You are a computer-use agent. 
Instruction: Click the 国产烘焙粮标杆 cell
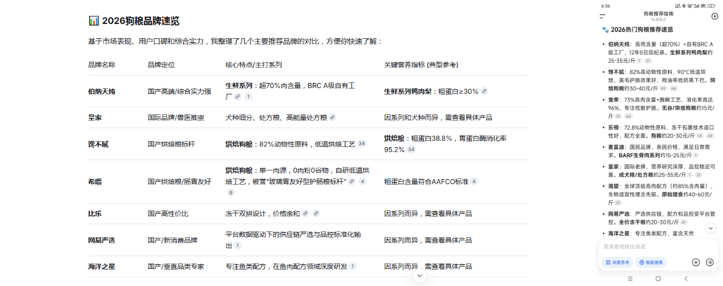coord(172,144)
